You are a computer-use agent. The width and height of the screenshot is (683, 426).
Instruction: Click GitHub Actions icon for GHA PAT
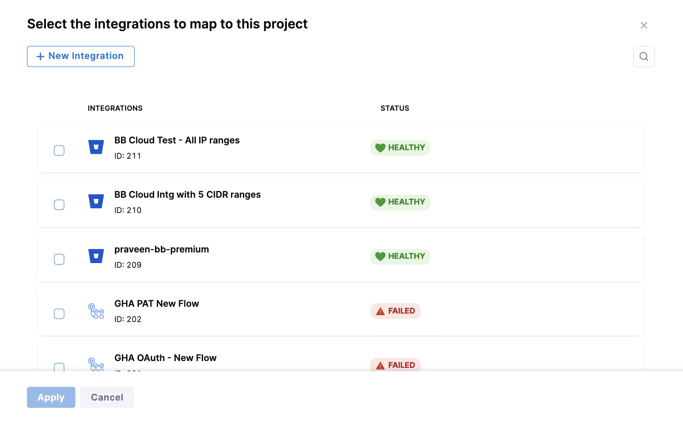tap(96, 311)
